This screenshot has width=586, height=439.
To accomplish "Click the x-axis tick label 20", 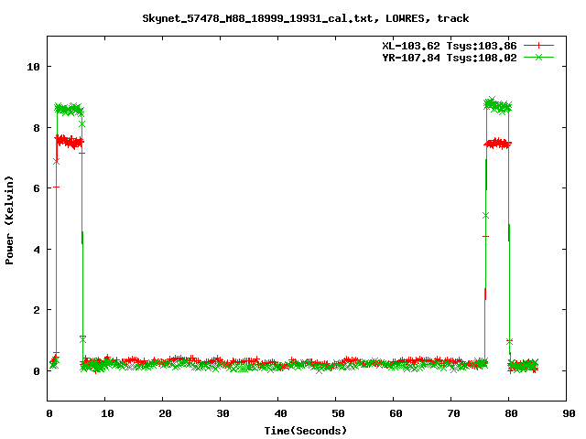I will [x=165, y=413].
